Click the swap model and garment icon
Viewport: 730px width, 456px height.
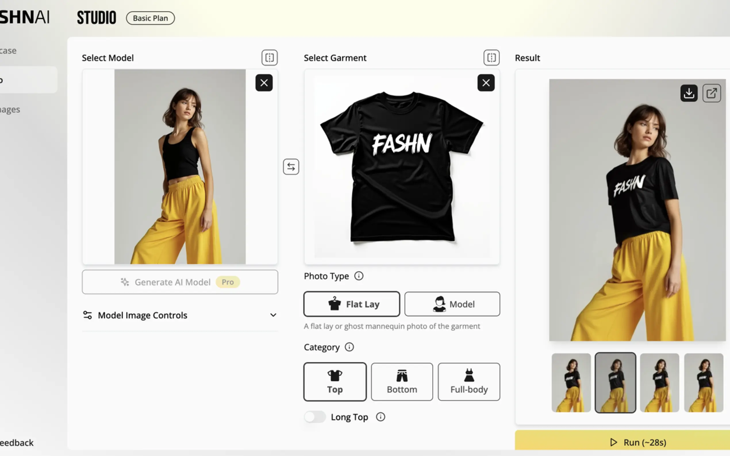(x=291, y=167)
